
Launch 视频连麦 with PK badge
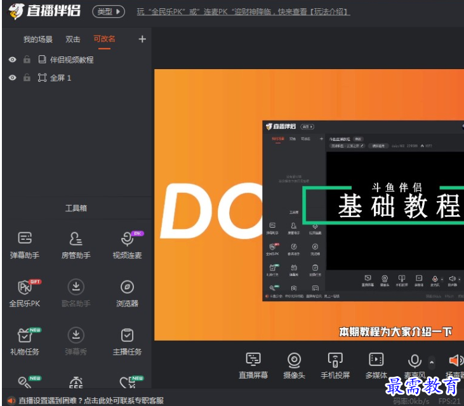(127, 246)
